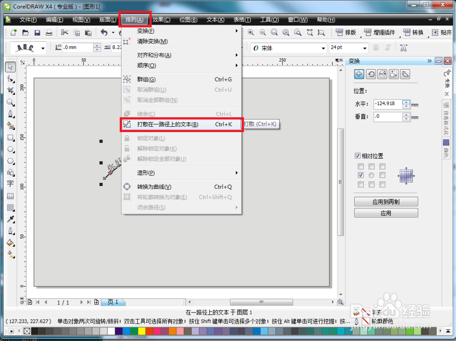Check the middle-right anchor point box
Image resolution: width=456 pixels, height=341 pixels.
tap(383, 175)
